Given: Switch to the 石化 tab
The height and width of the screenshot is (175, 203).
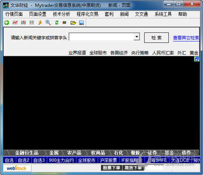Looking at the screenshot, I should pos(118,153).
